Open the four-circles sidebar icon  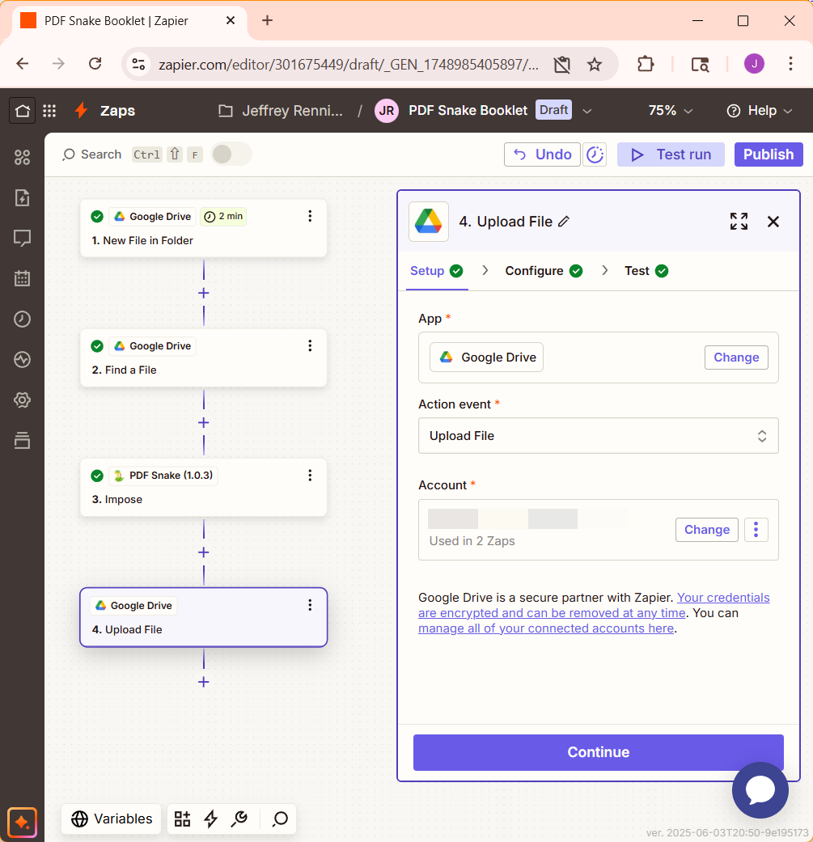tap(22, 158)
